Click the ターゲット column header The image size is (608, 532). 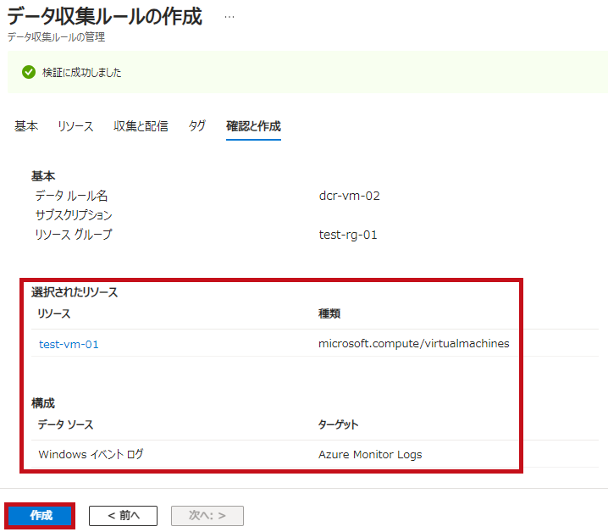338,424
